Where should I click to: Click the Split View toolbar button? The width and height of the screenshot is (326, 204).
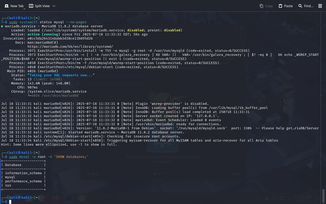tap(39, 6)
